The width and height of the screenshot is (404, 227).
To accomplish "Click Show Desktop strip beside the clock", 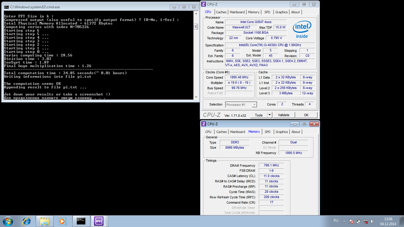I will click(x=402, y=221).
